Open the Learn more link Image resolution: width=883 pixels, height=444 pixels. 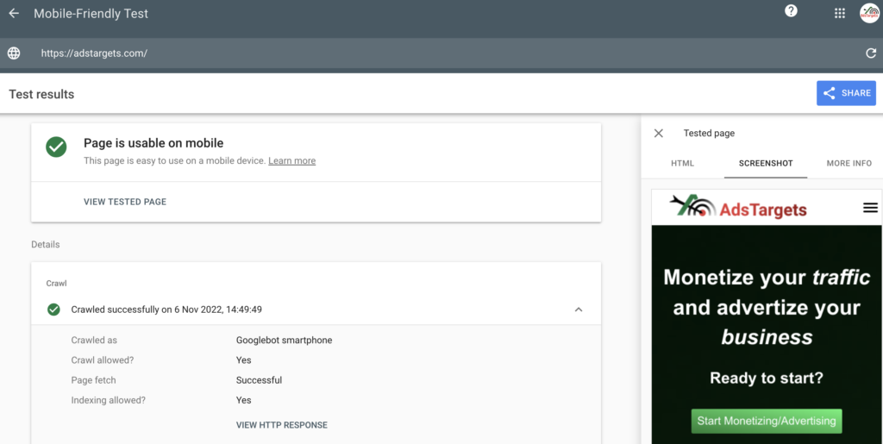(291, 161)
